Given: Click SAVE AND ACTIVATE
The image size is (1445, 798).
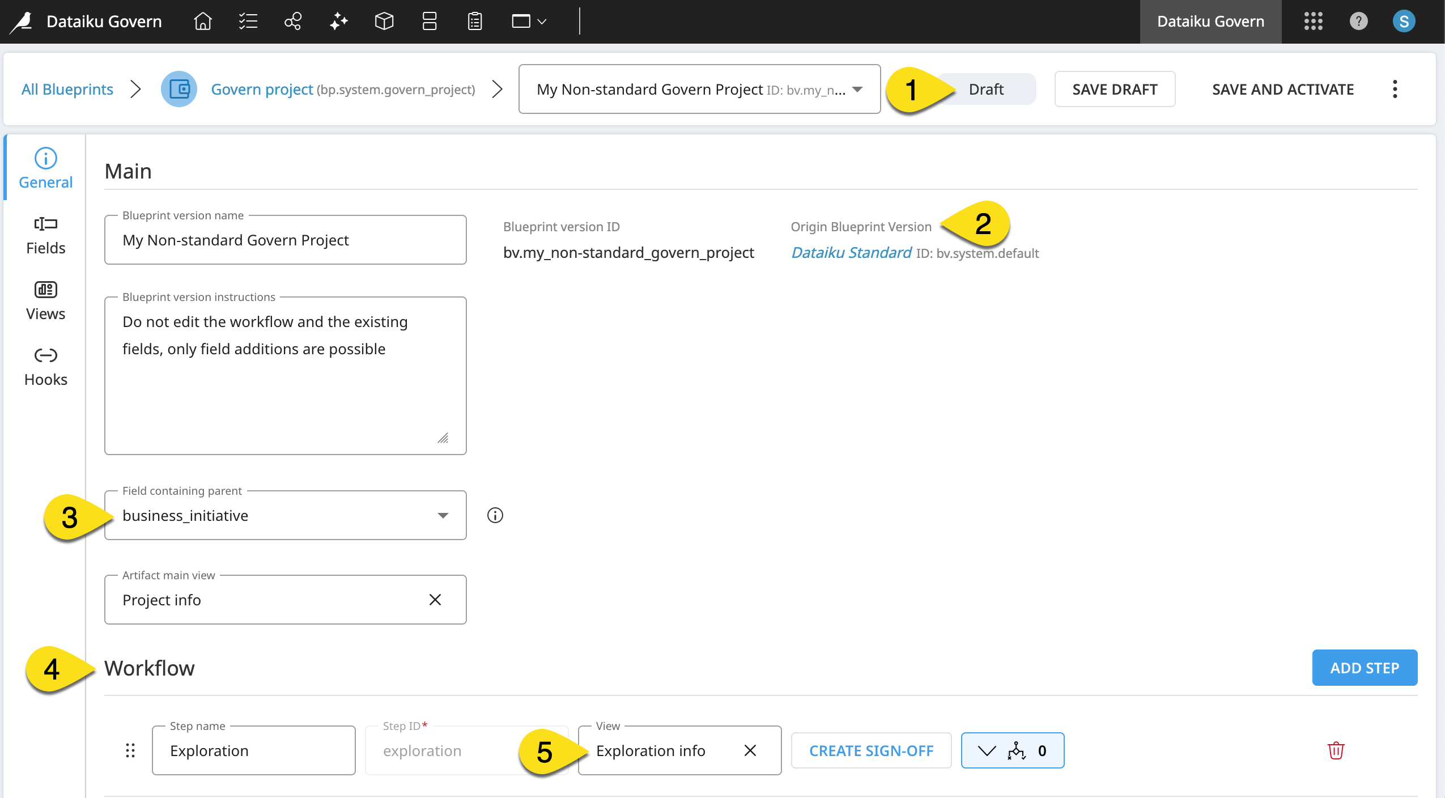Looking at the screenshot, I should point(1283,89).
